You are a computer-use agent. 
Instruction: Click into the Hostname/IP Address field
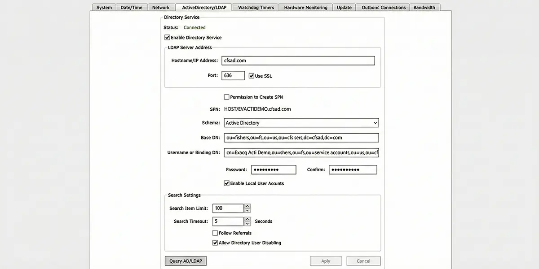point(298,60)
